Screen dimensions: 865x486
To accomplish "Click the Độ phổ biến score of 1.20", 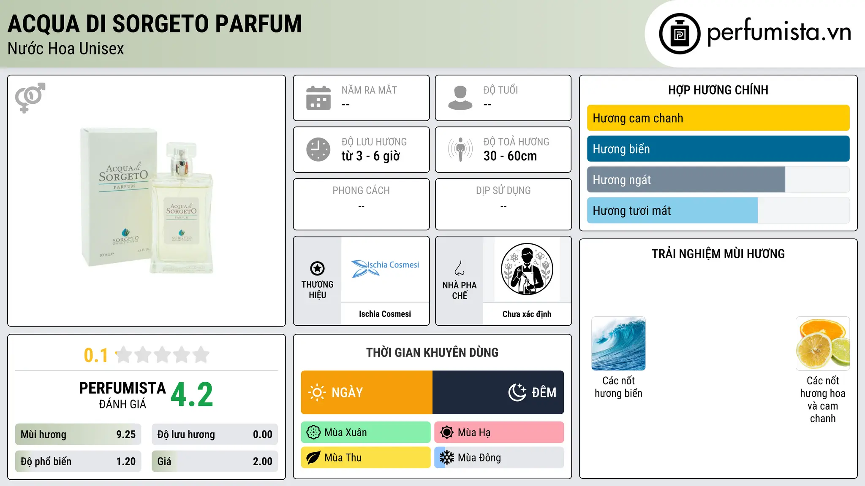I will pos(78,462).
